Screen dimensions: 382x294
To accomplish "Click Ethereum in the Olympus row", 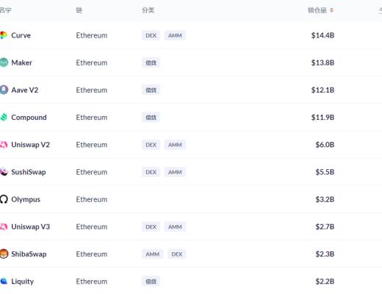I will [x=92, y=199].
